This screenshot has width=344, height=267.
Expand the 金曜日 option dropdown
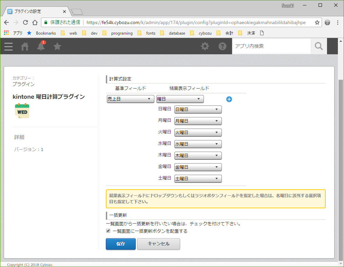(x=198, y=167)
